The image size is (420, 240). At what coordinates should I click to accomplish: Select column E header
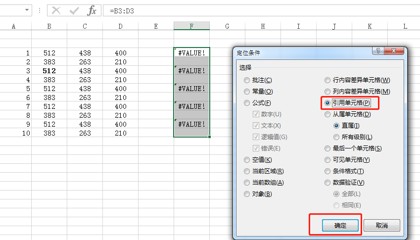click(156, 26)
